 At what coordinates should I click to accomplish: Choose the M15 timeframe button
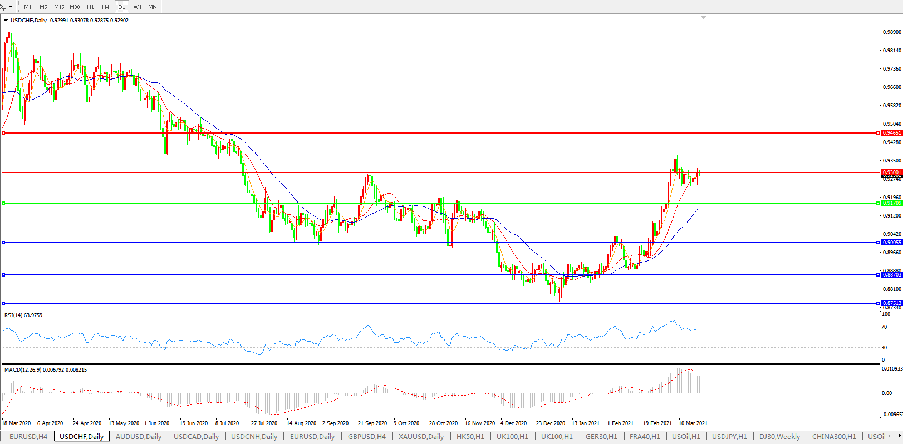click(x=59, y=7)
